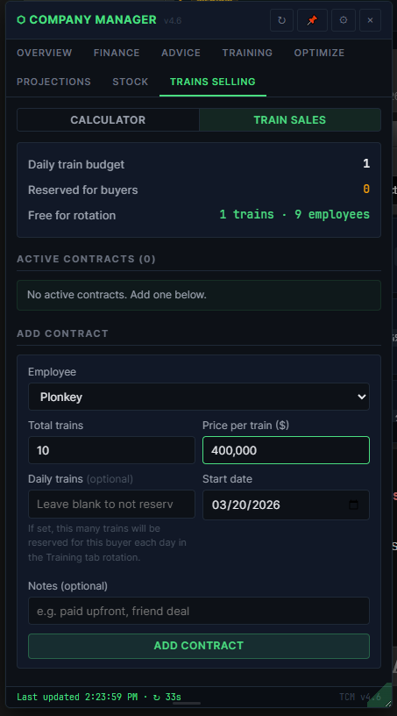Screen dimensions: 397x716
Task: Focus the Total trains input field
Action: click(111, 450)
